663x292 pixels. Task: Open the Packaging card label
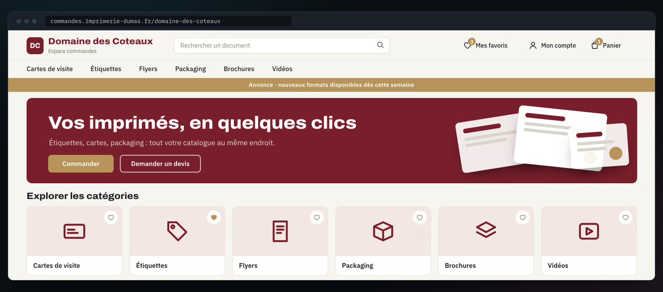(358, 266)
